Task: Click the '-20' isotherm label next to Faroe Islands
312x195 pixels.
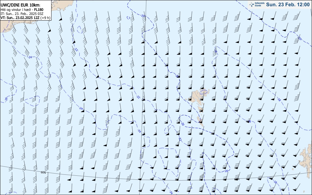Action: (x=183, y=124)
